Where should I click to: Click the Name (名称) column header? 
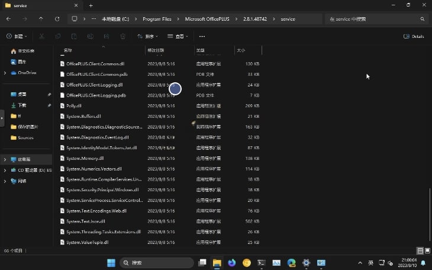point(67,50)
